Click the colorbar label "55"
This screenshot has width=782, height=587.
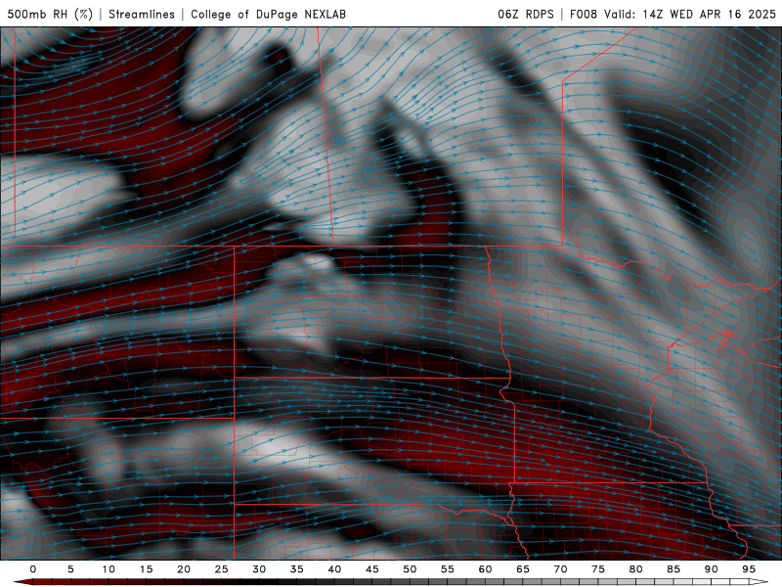pos(448,569)
